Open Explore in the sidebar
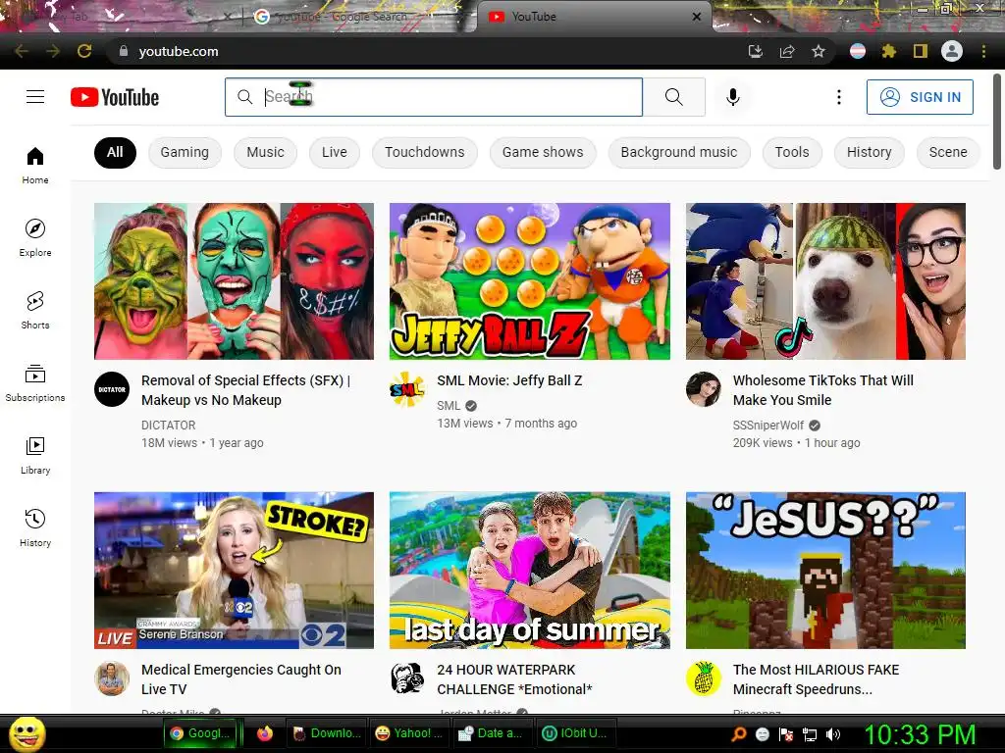 [35, 238]
